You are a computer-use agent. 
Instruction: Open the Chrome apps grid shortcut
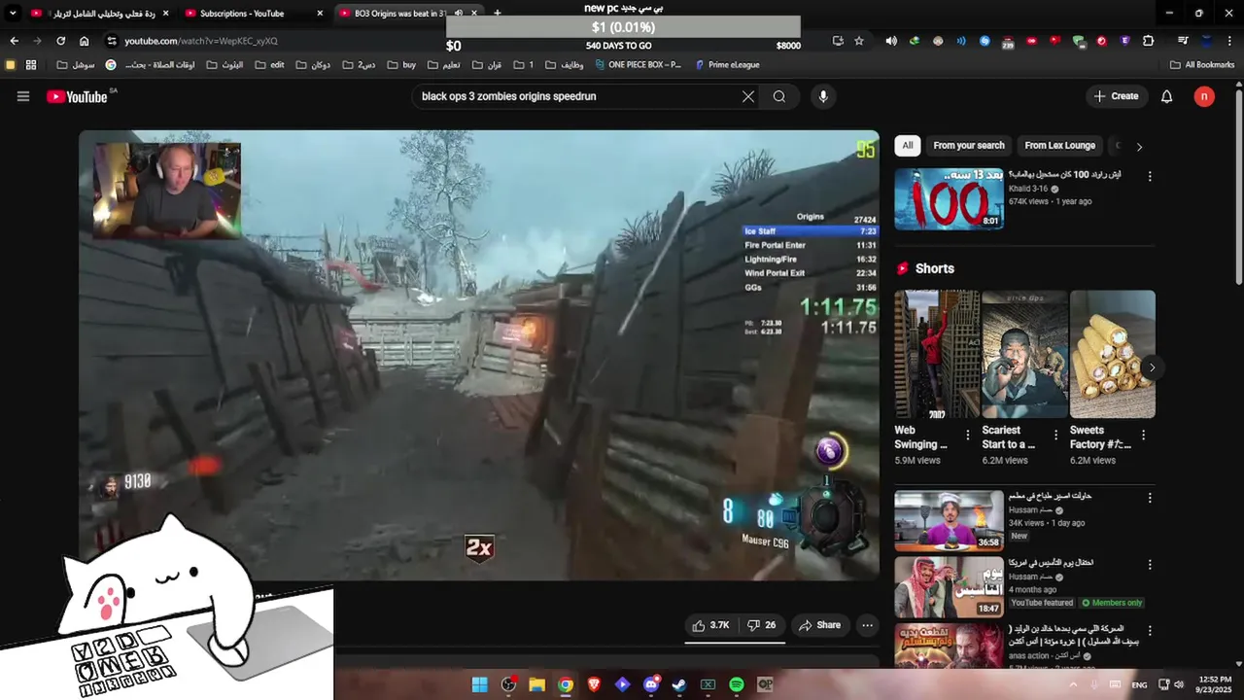[31, 65]
